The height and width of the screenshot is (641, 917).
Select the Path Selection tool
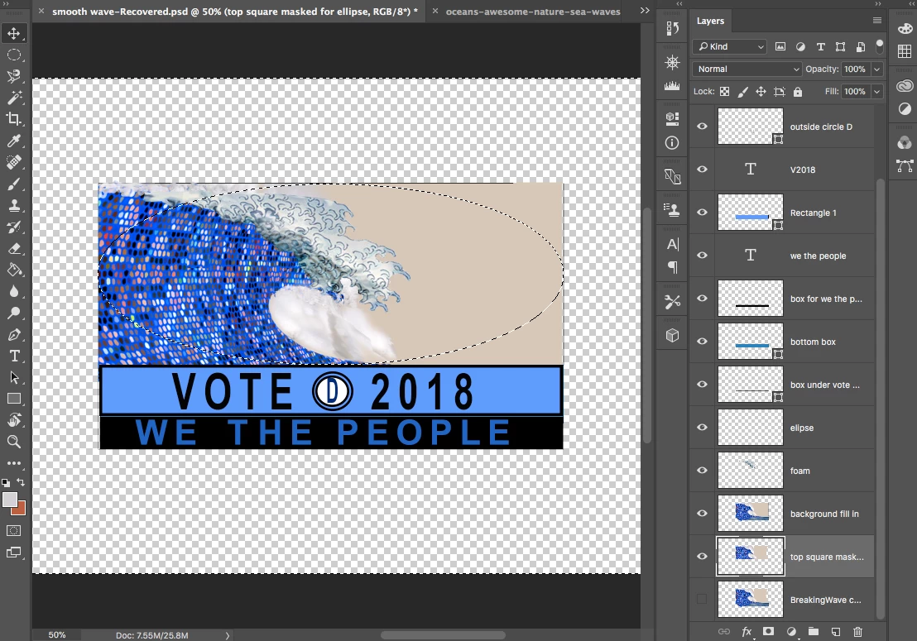point(14,377)
